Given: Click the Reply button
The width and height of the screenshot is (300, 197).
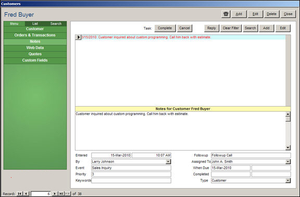Looking at the screenshot, I should click(211, 28).
